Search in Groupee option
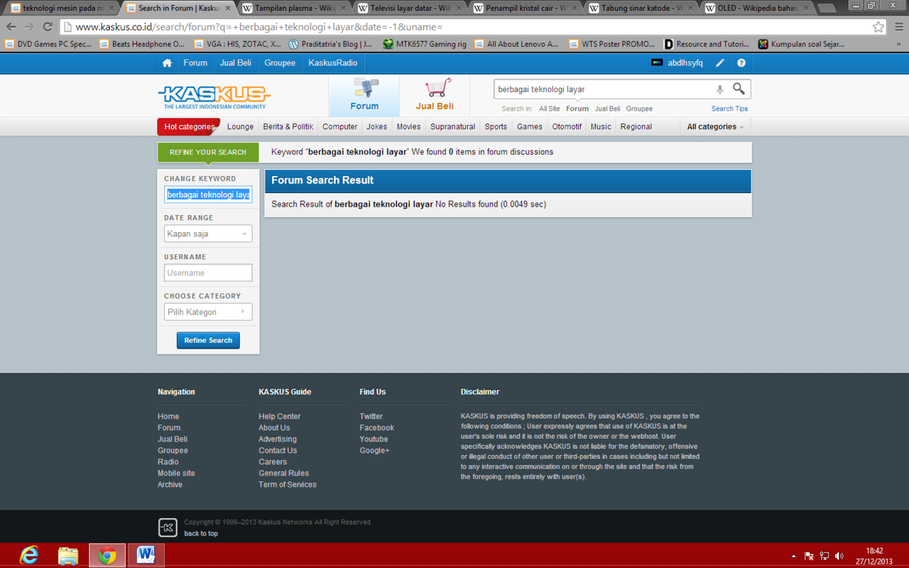This screenshot has width=909, height=568. 639,109
